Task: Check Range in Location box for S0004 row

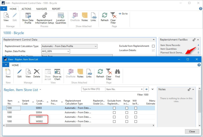Action: point(127,112)
